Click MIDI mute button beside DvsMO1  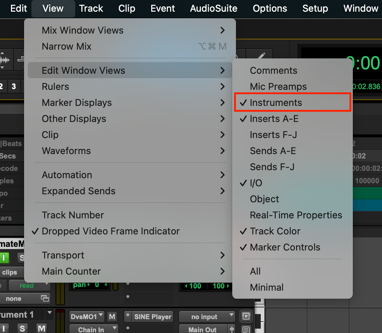tap(112, 317)
